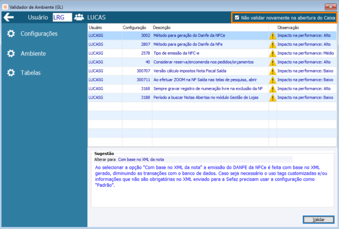This screenshot has height=229, width=339.
Task: Click configuration number 2807 cell
Action: (x=137, y=45)
